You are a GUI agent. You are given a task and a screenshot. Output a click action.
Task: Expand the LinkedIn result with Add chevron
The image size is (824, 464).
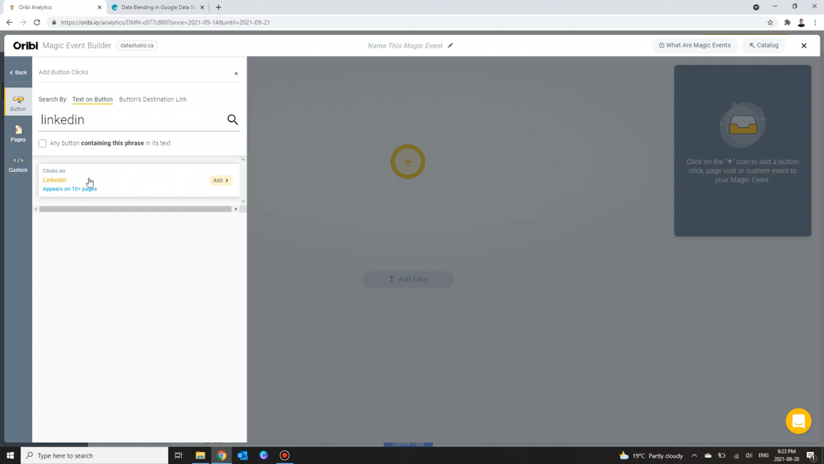(x=220, y=180)
